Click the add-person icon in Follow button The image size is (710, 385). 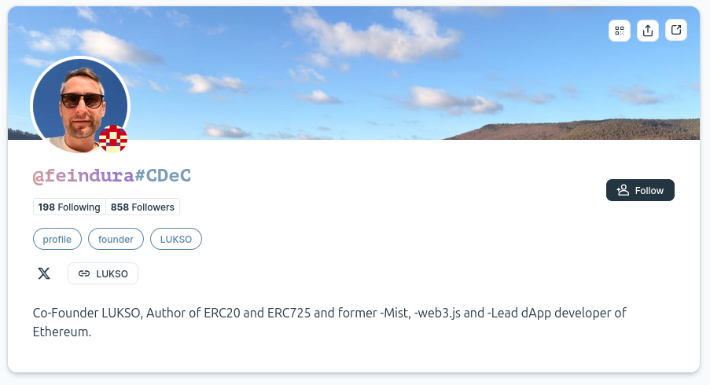[623, 190]
